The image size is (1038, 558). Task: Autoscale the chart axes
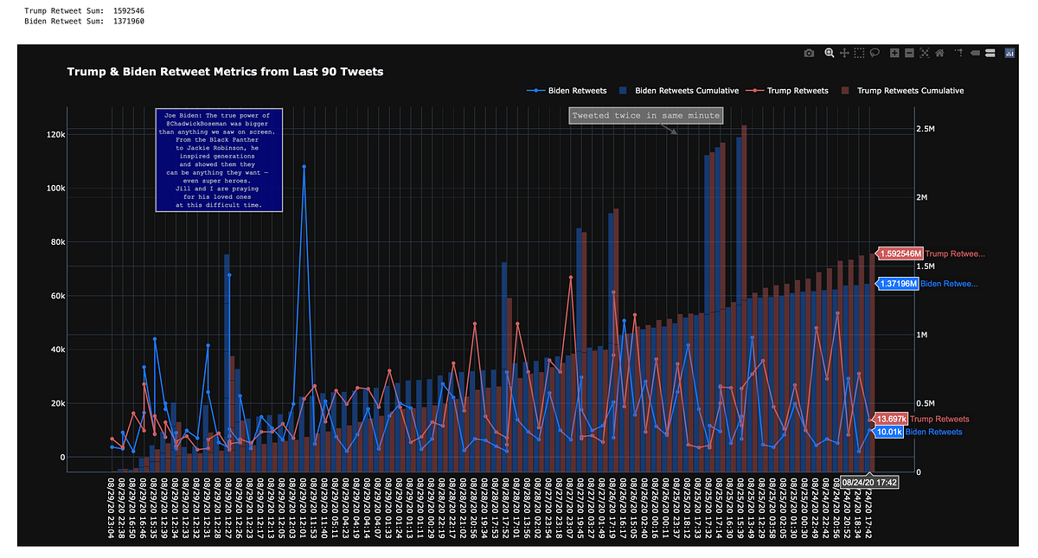[x=925, y=53]
